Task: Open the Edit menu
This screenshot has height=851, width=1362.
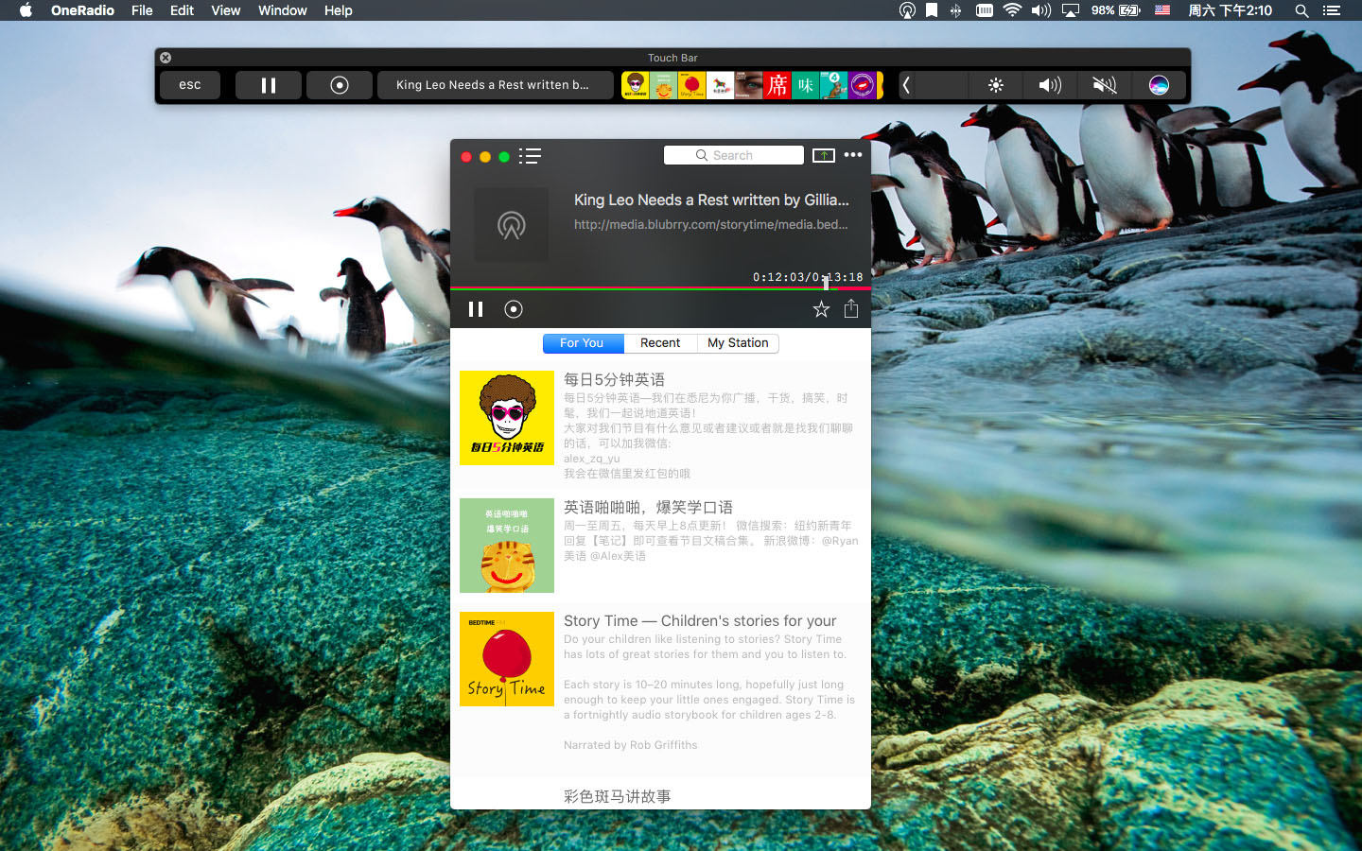Action: 182,10
